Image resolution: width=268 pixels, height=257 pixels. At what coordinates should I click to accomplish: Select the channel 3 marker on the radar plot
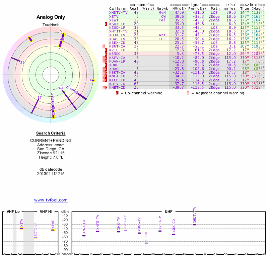pyautogui.click(x=93, y=80)
